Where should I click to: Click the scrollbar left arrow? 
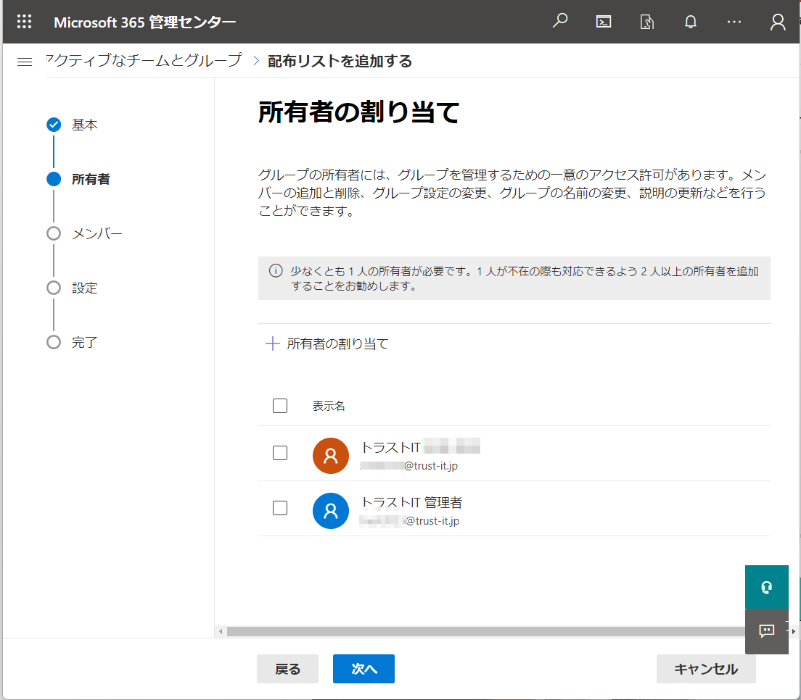coord(220,632)
